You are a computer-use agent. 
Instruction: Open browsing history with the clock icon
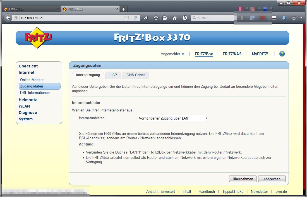coord(184,18)
